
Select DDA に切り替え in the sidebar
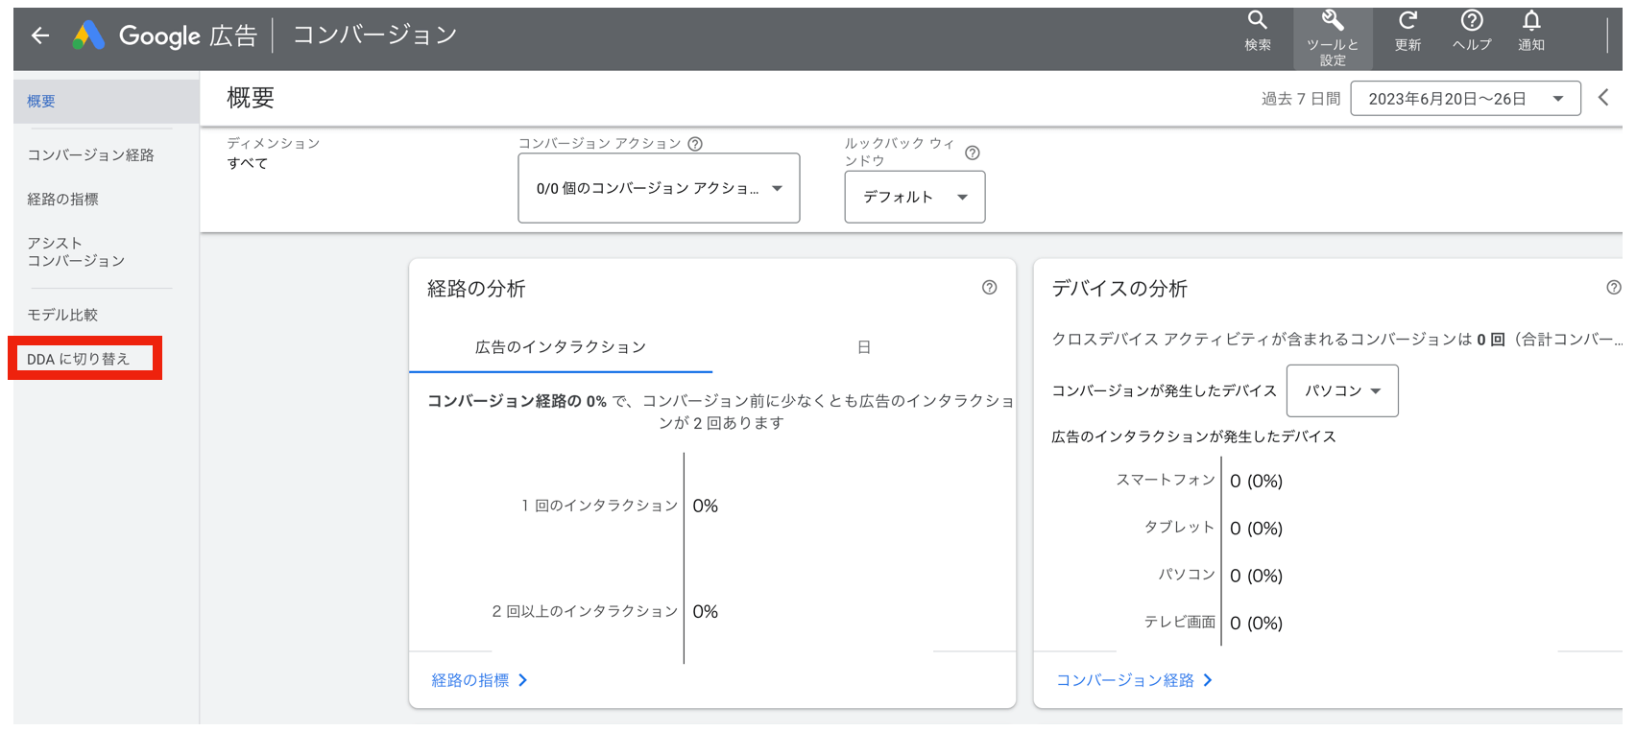[78, 359]
